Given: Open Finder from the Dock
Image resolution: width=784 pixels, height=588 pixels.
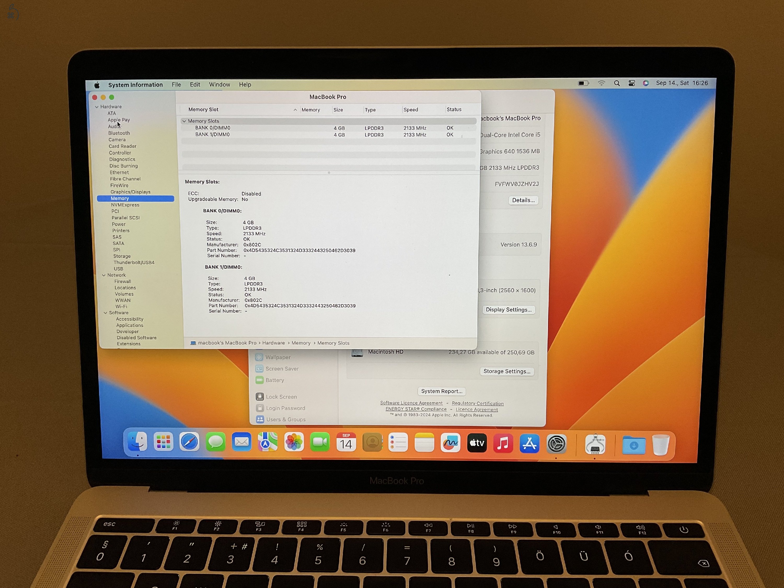Looking at the screenshot, I should point(137,441).
